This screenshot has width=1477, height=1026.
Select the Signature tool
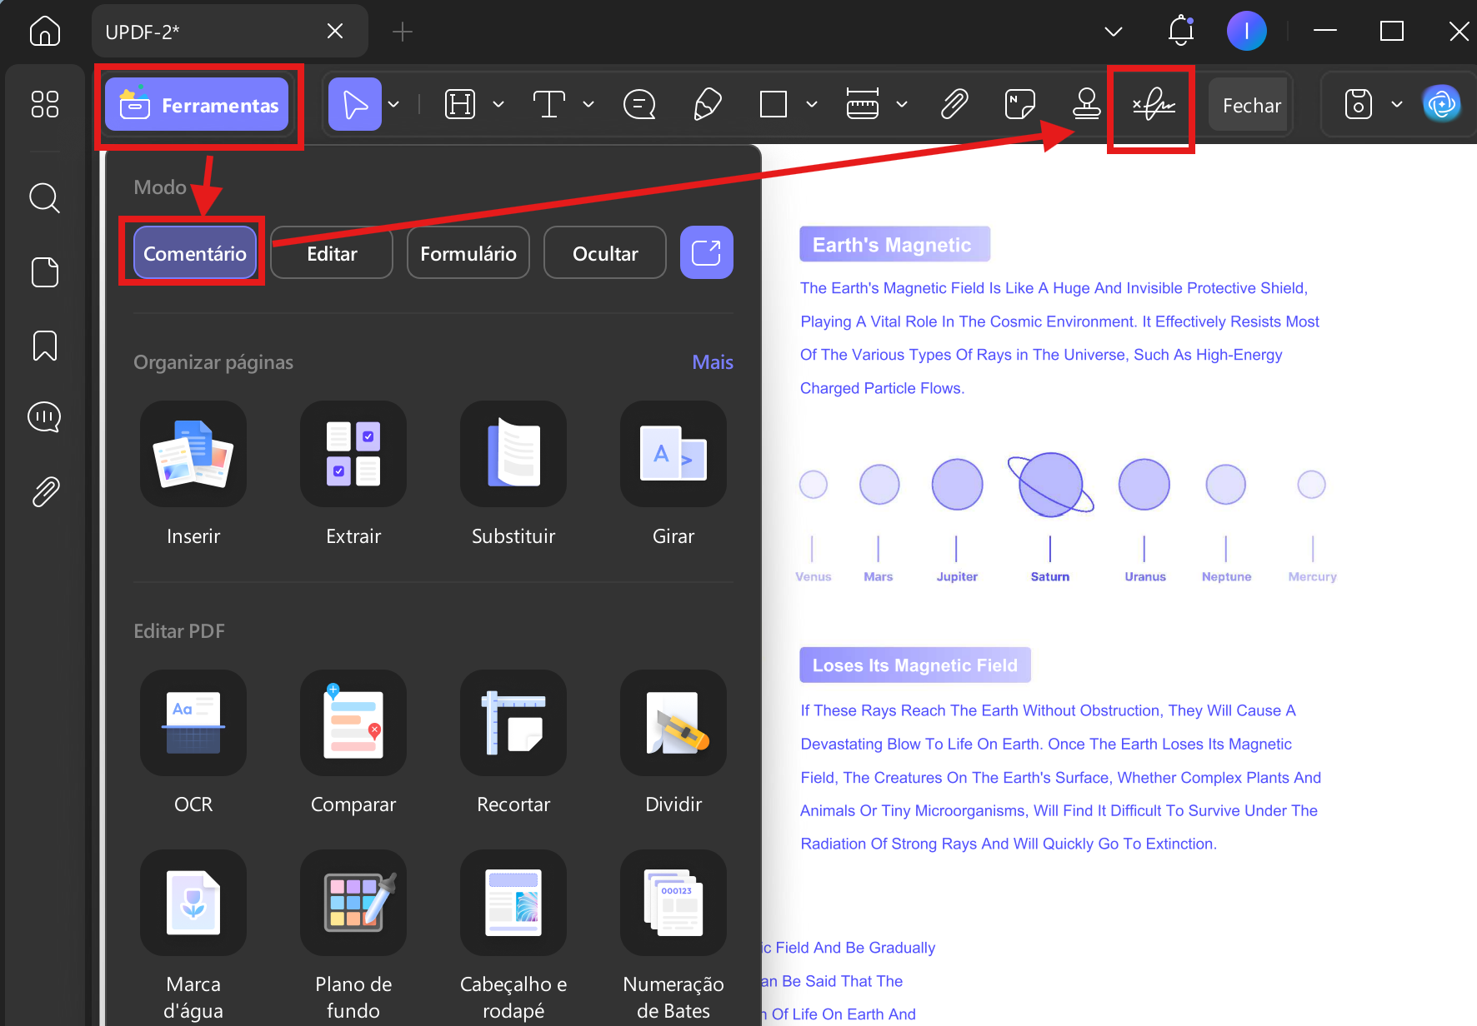1154,105
